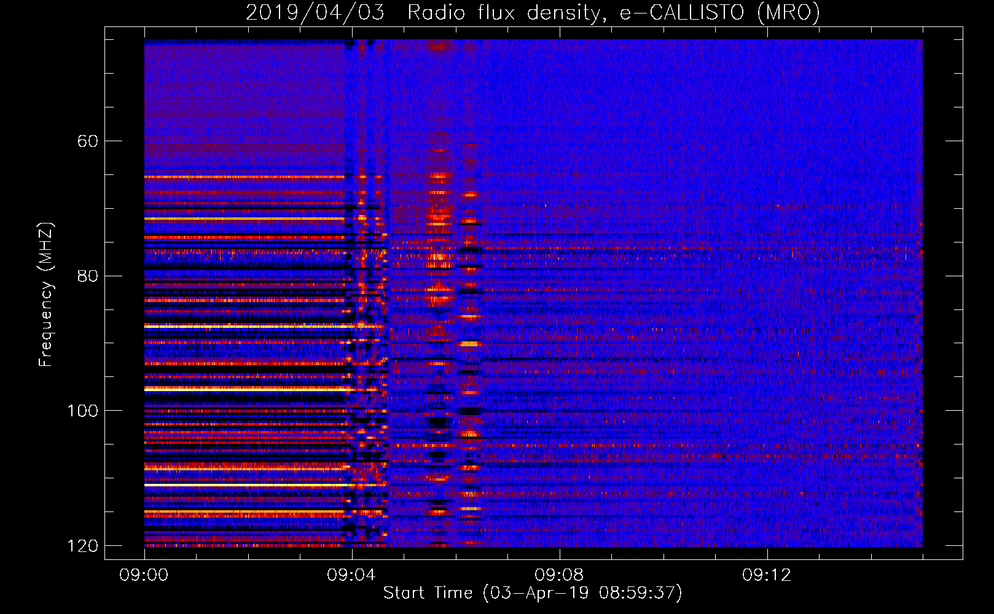
Task: Click the "120" frequency tick label
Action: pos(82,546)
